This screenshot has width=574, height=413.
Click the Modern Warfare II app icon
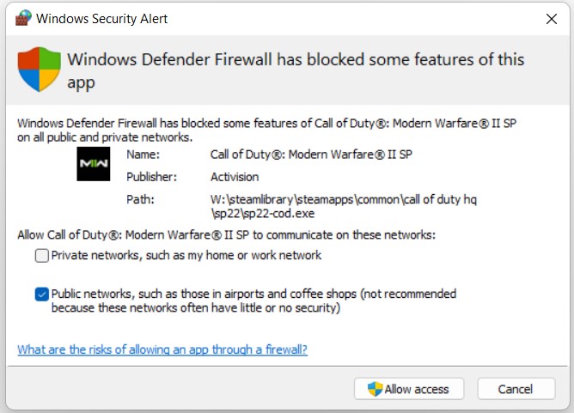point(93,163)
